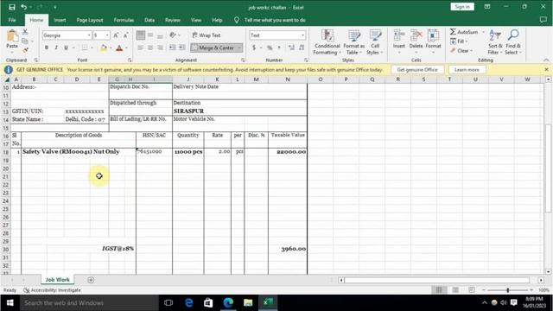
Task: Click the Format Painter brush icon
Action: 25,50
